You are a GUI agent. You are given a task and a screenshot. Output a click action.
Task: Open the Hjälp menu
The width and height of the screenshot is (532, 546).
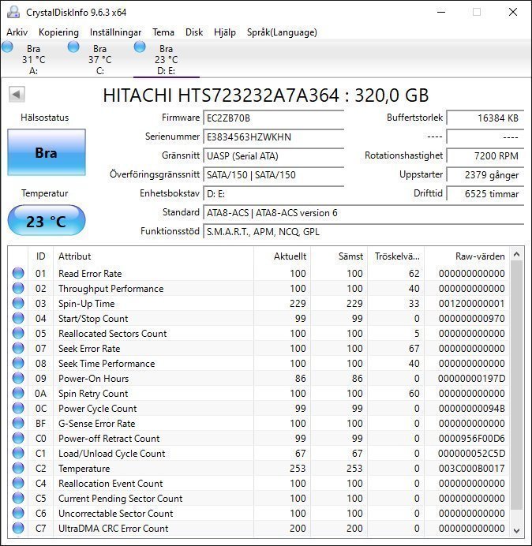(225, 32)
